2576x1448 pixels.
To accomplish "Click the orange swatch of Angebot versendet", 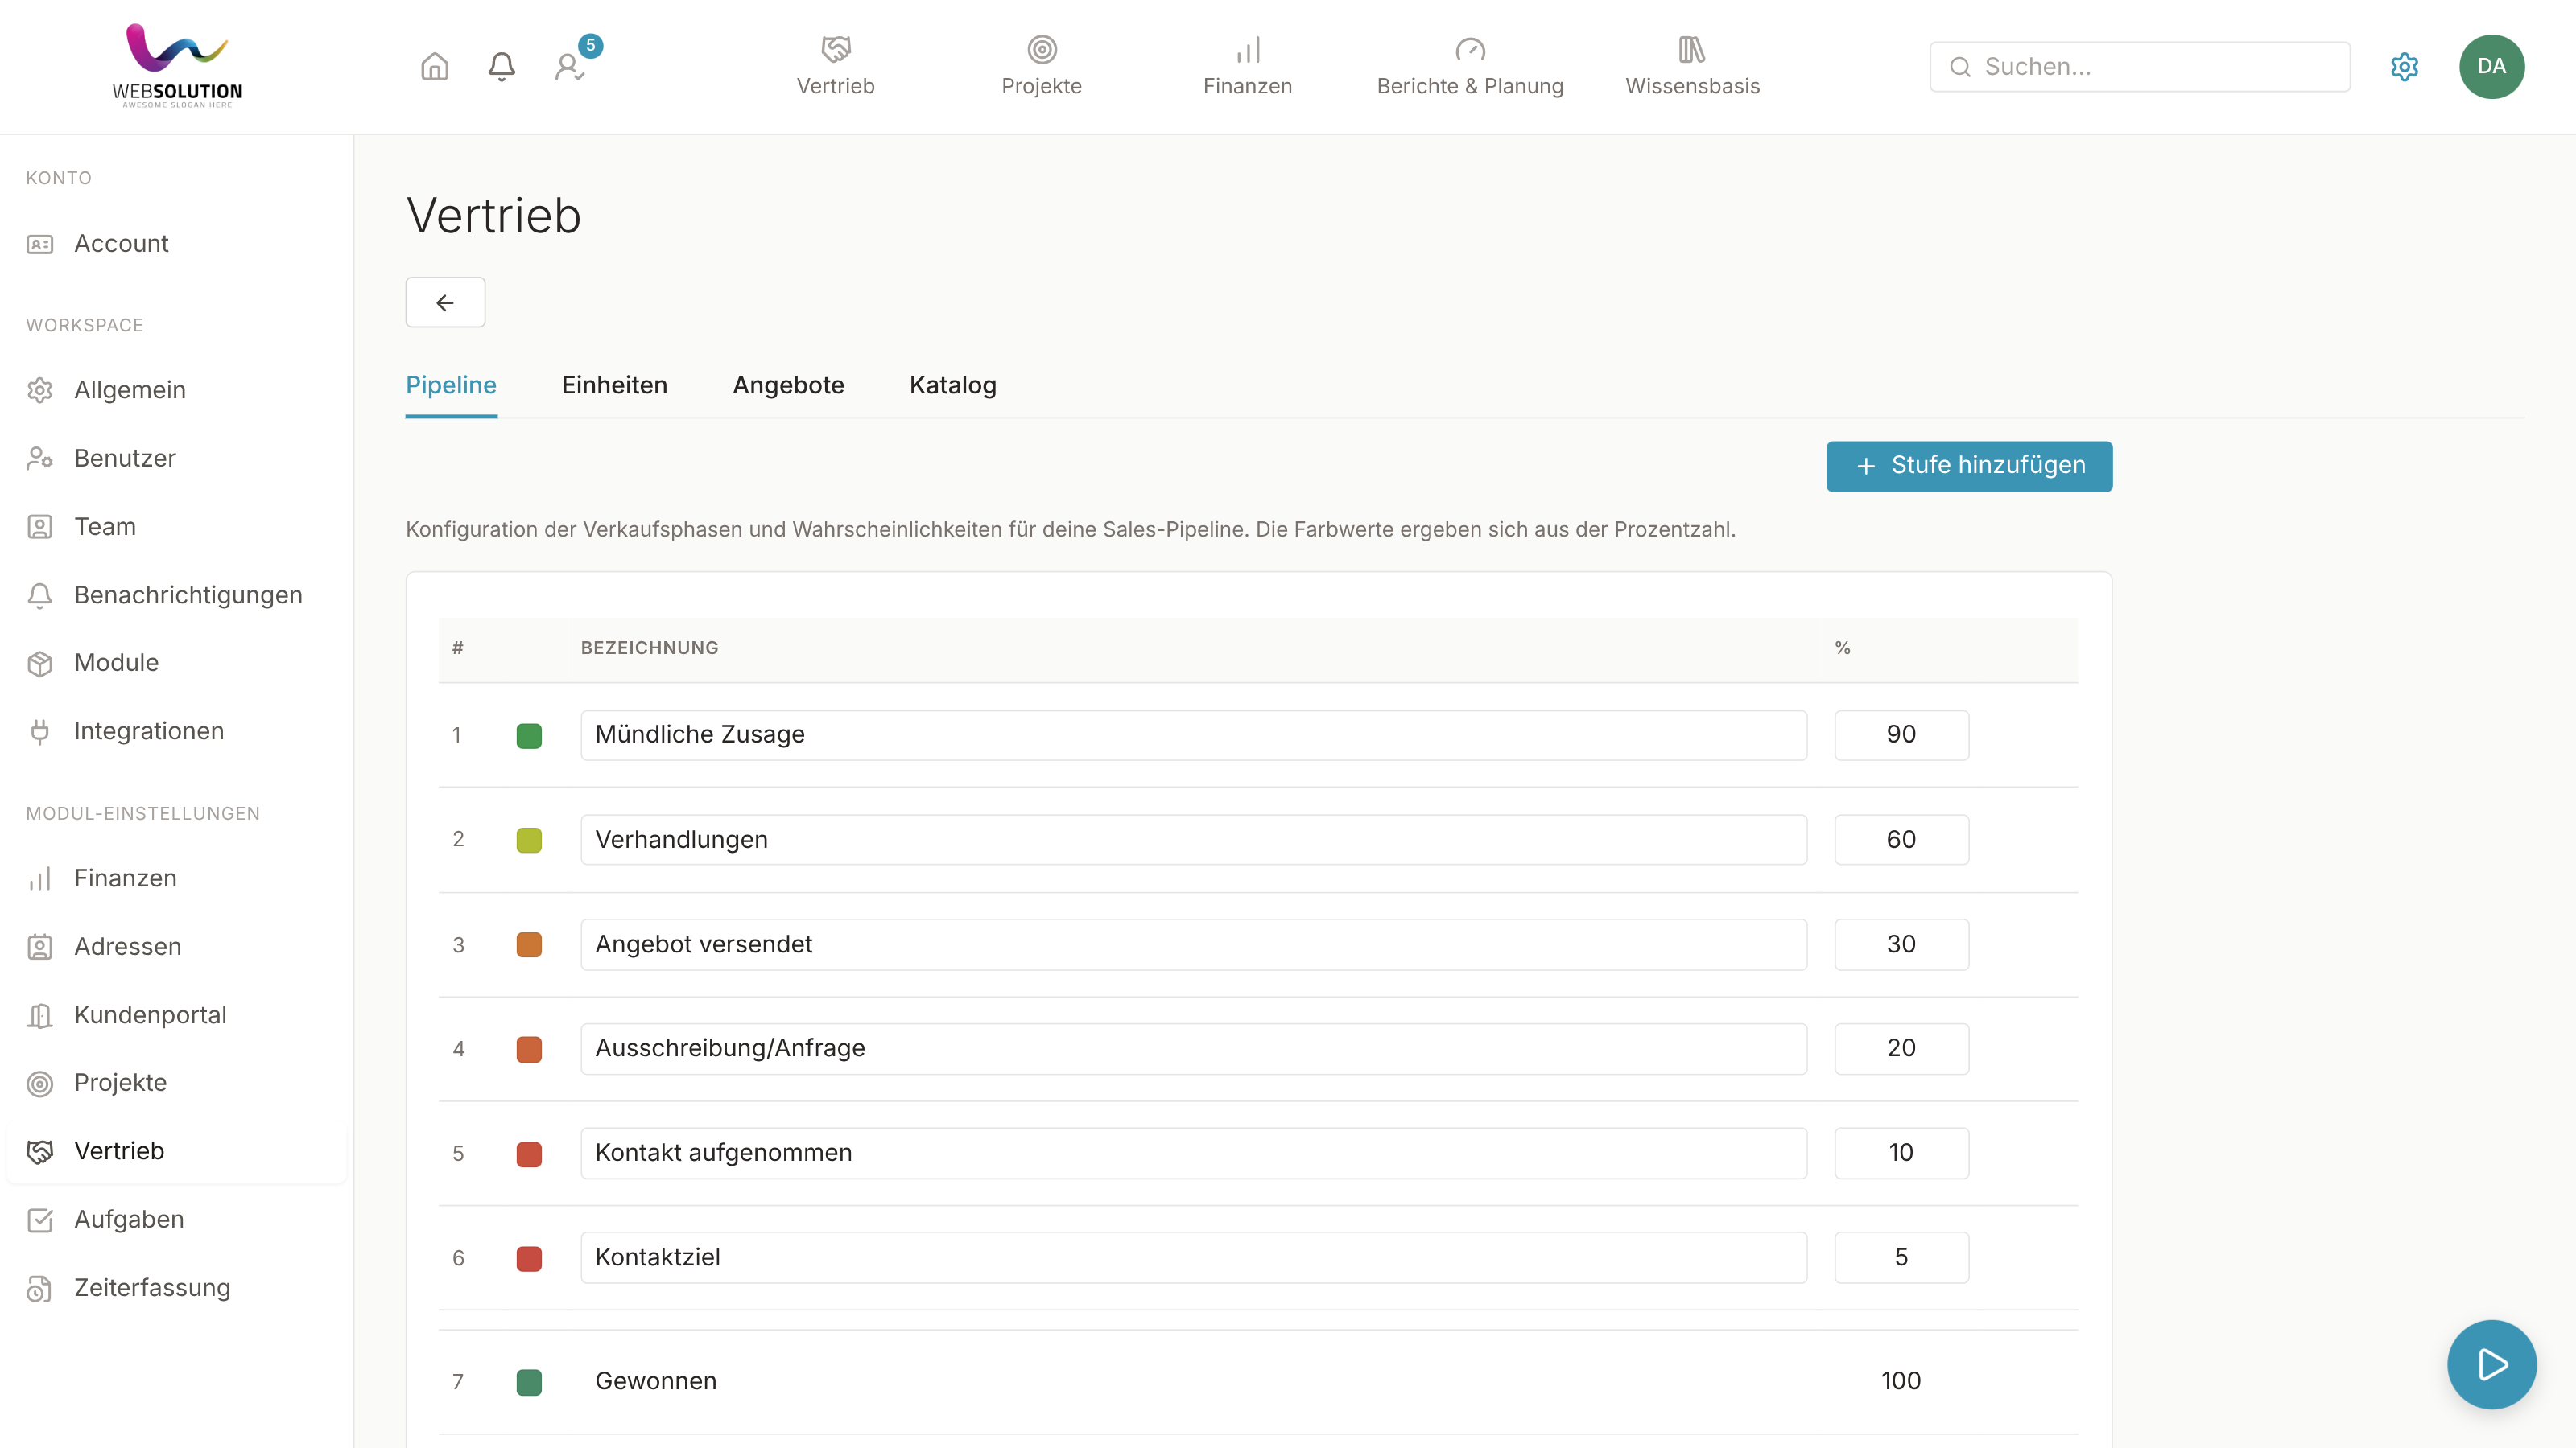I will coord(529,944).
